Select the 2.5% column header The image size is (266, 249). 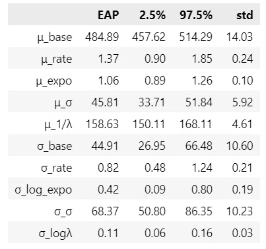(x=152, y=15)
